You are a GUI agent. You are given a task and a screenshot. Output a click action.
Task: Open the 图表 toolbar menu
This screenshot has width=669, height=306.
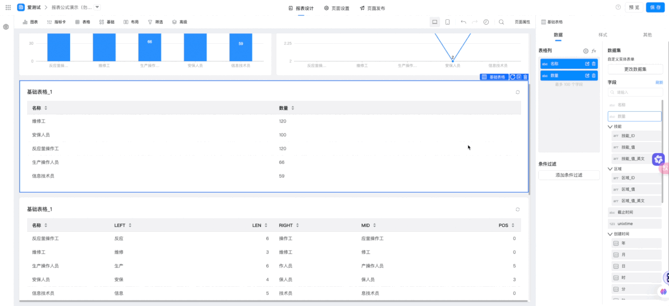click(x=30, y=22)
